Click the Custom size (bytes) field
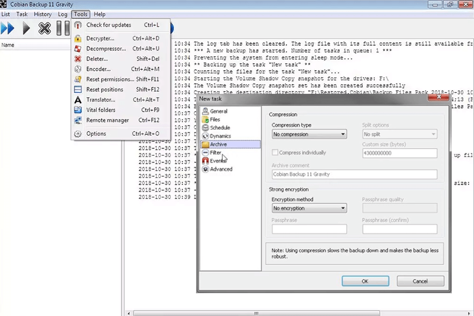474x316 pixels. pyautogui.click(x=399, y=153)
